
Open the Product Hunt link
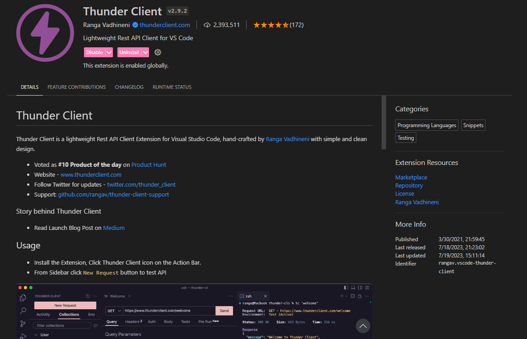(149, 165)
